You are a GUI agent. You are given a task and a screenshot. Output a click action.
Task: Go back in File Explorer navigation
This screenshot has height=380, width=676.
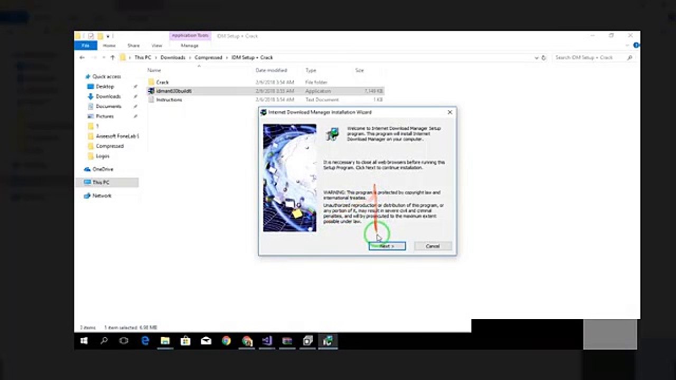pyautogui.click(x=82, y=58)
